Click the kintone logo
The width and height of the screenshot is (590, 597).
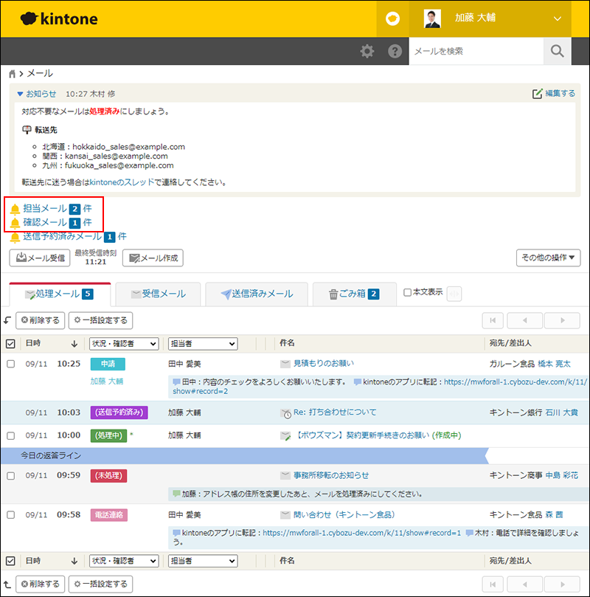click(59, 19)
